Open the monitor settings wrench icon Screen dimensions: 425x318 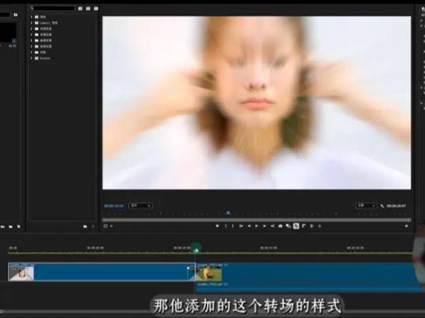[x=383, y=205]
